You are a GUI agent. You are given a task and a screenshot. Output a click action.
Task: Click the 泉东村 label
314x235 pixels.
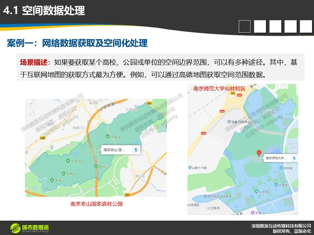71,145
